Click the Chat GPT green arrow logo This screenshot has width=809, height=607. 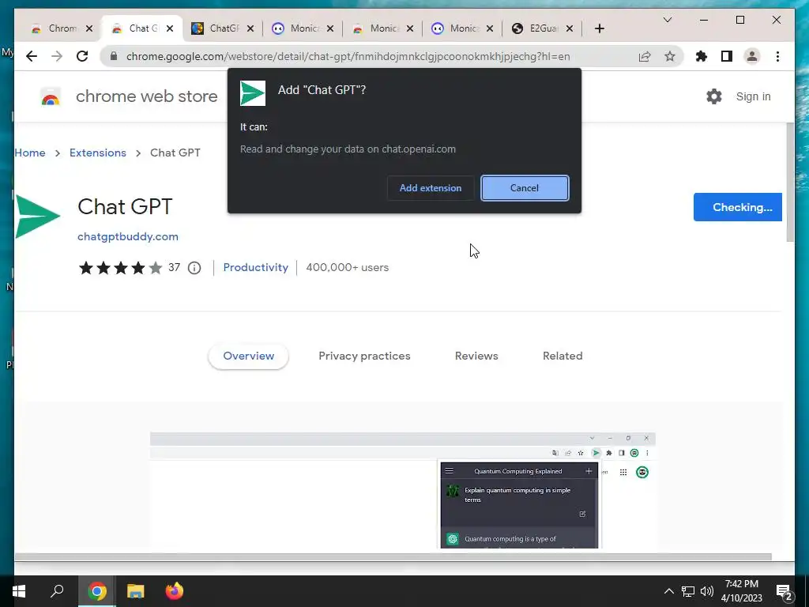pos(37,217)
